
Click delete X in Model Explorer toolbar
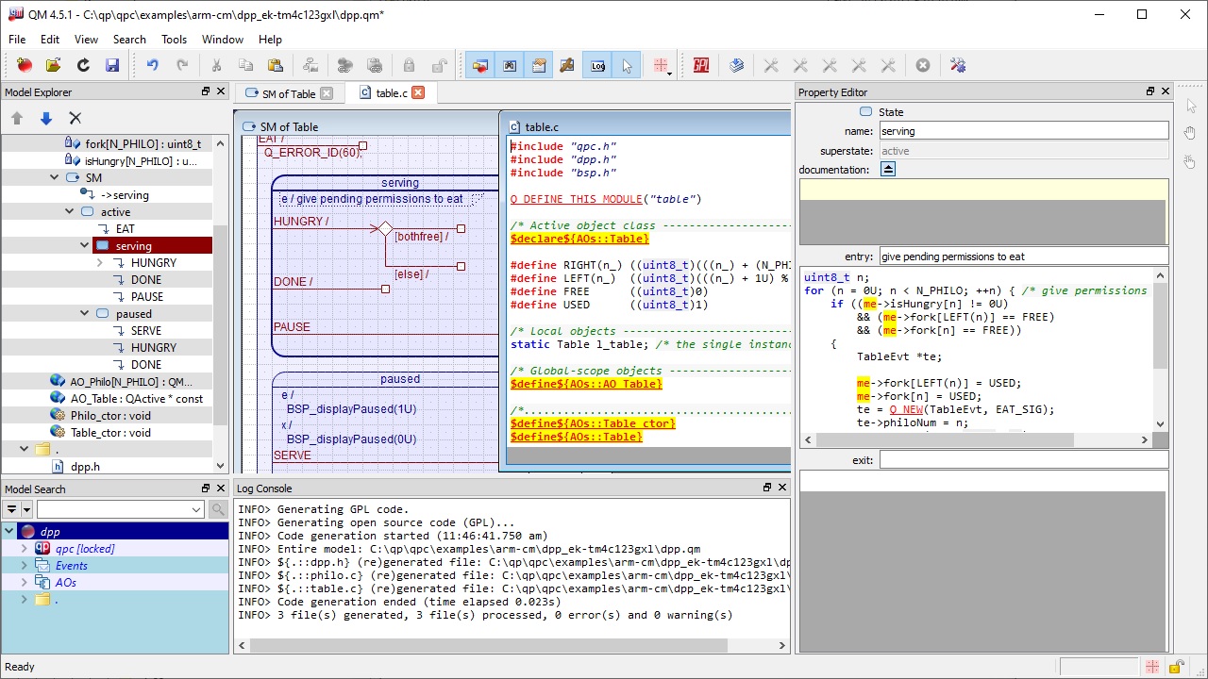tap(75, 118)
